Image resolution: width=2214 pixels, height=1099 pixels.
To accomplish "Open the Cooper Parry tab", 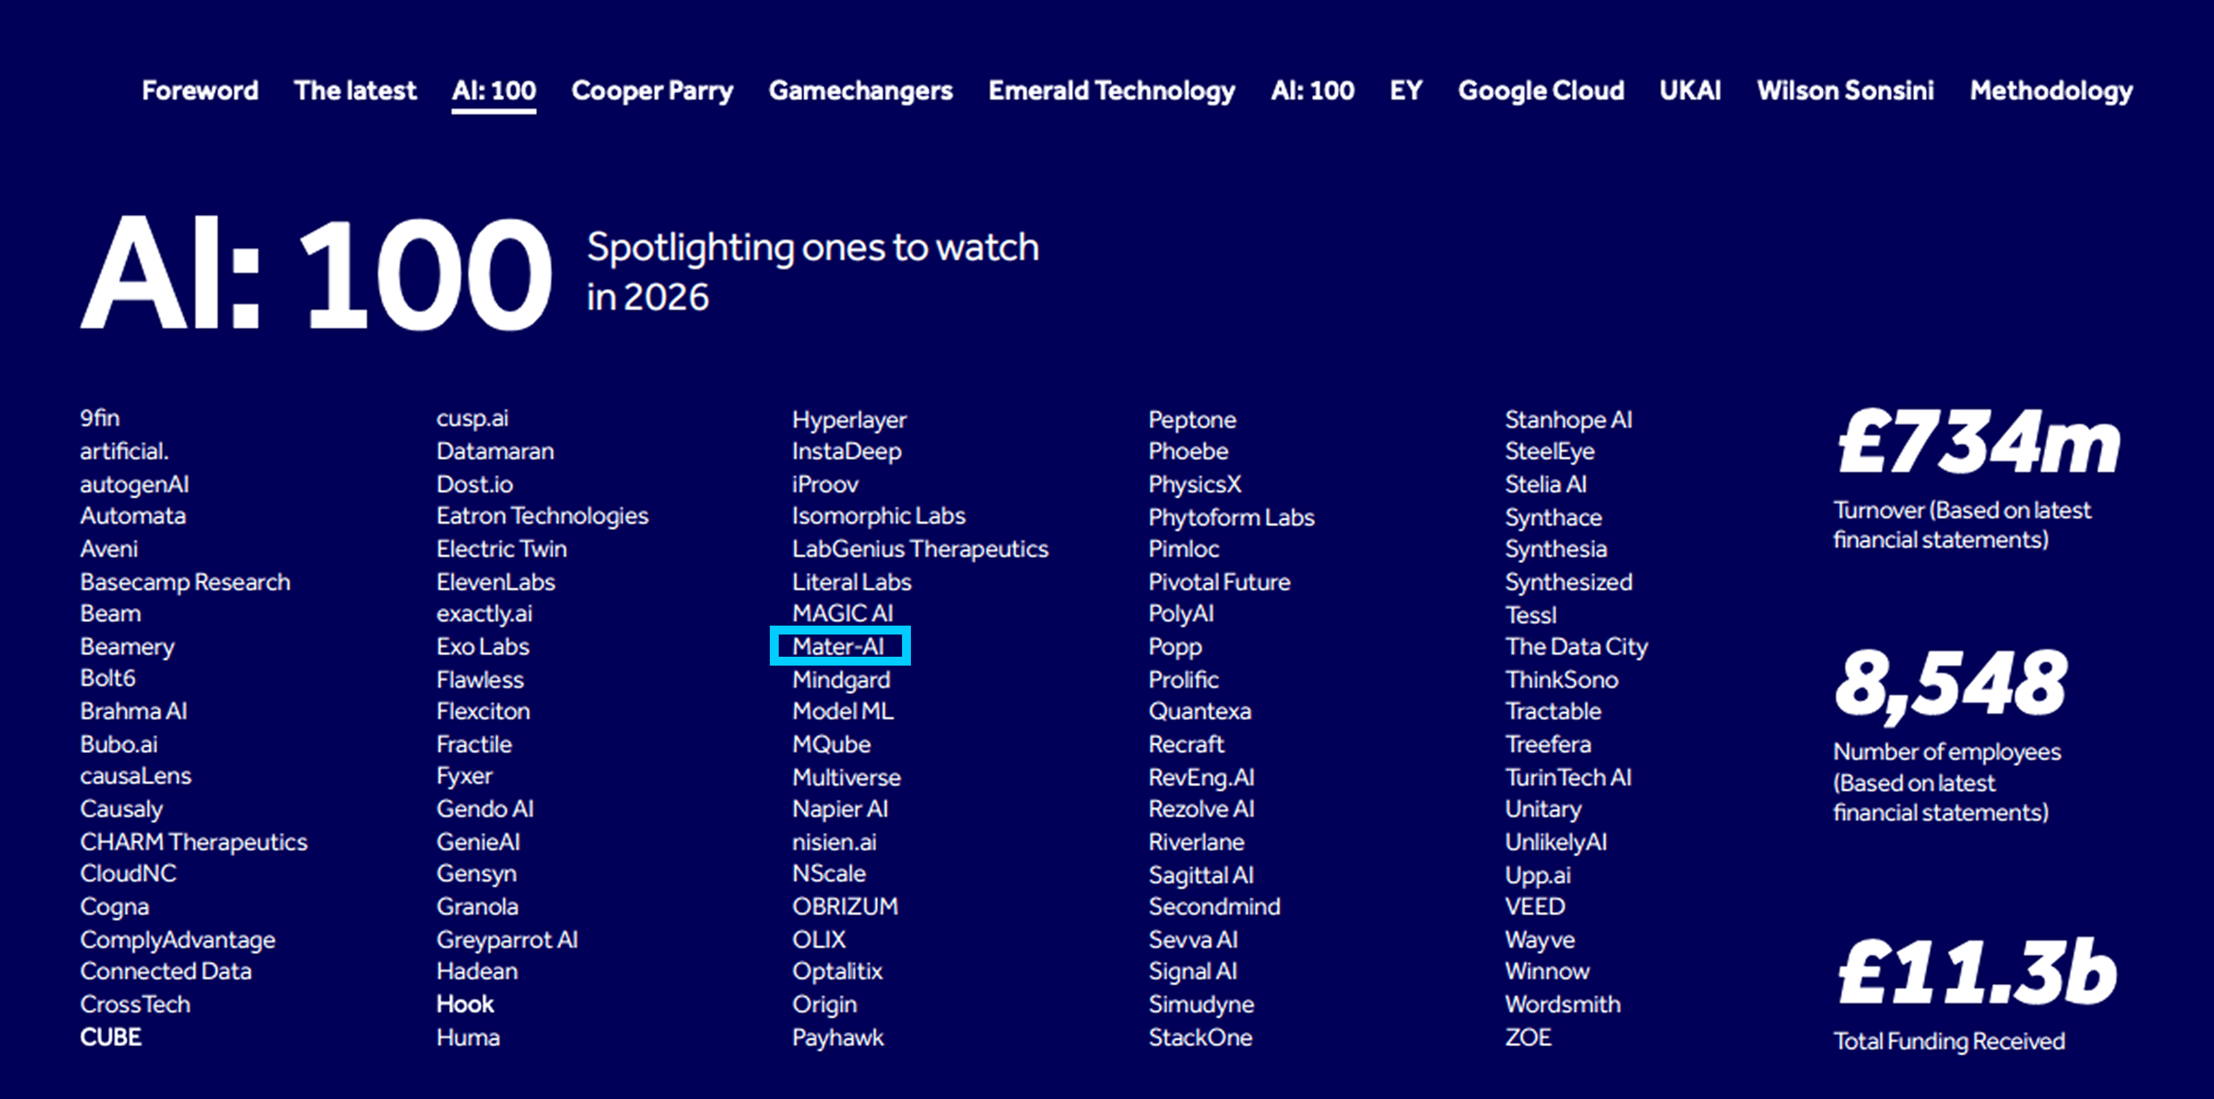I will [652, 91].
